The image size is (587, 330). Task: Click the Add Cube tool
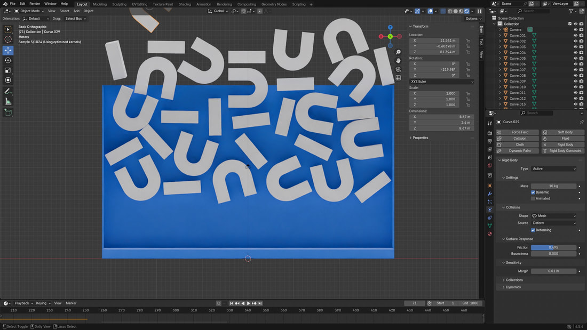pyautogui.click(x=8, y=112)
